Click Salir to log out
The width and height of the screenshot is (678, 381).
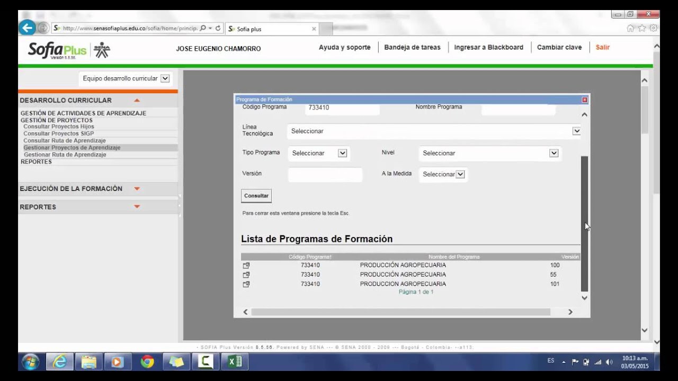click(603, 47)
